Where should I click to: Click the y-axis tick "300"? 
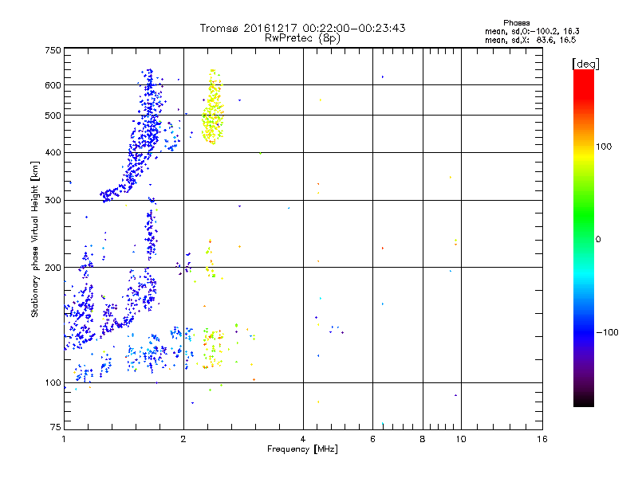[53, 201]
